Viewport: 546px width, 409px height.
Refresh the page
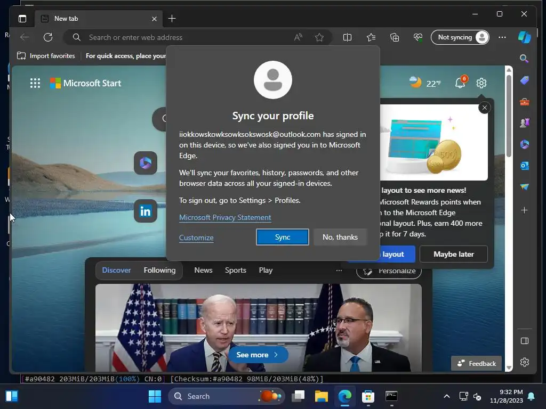coord(48,37)
